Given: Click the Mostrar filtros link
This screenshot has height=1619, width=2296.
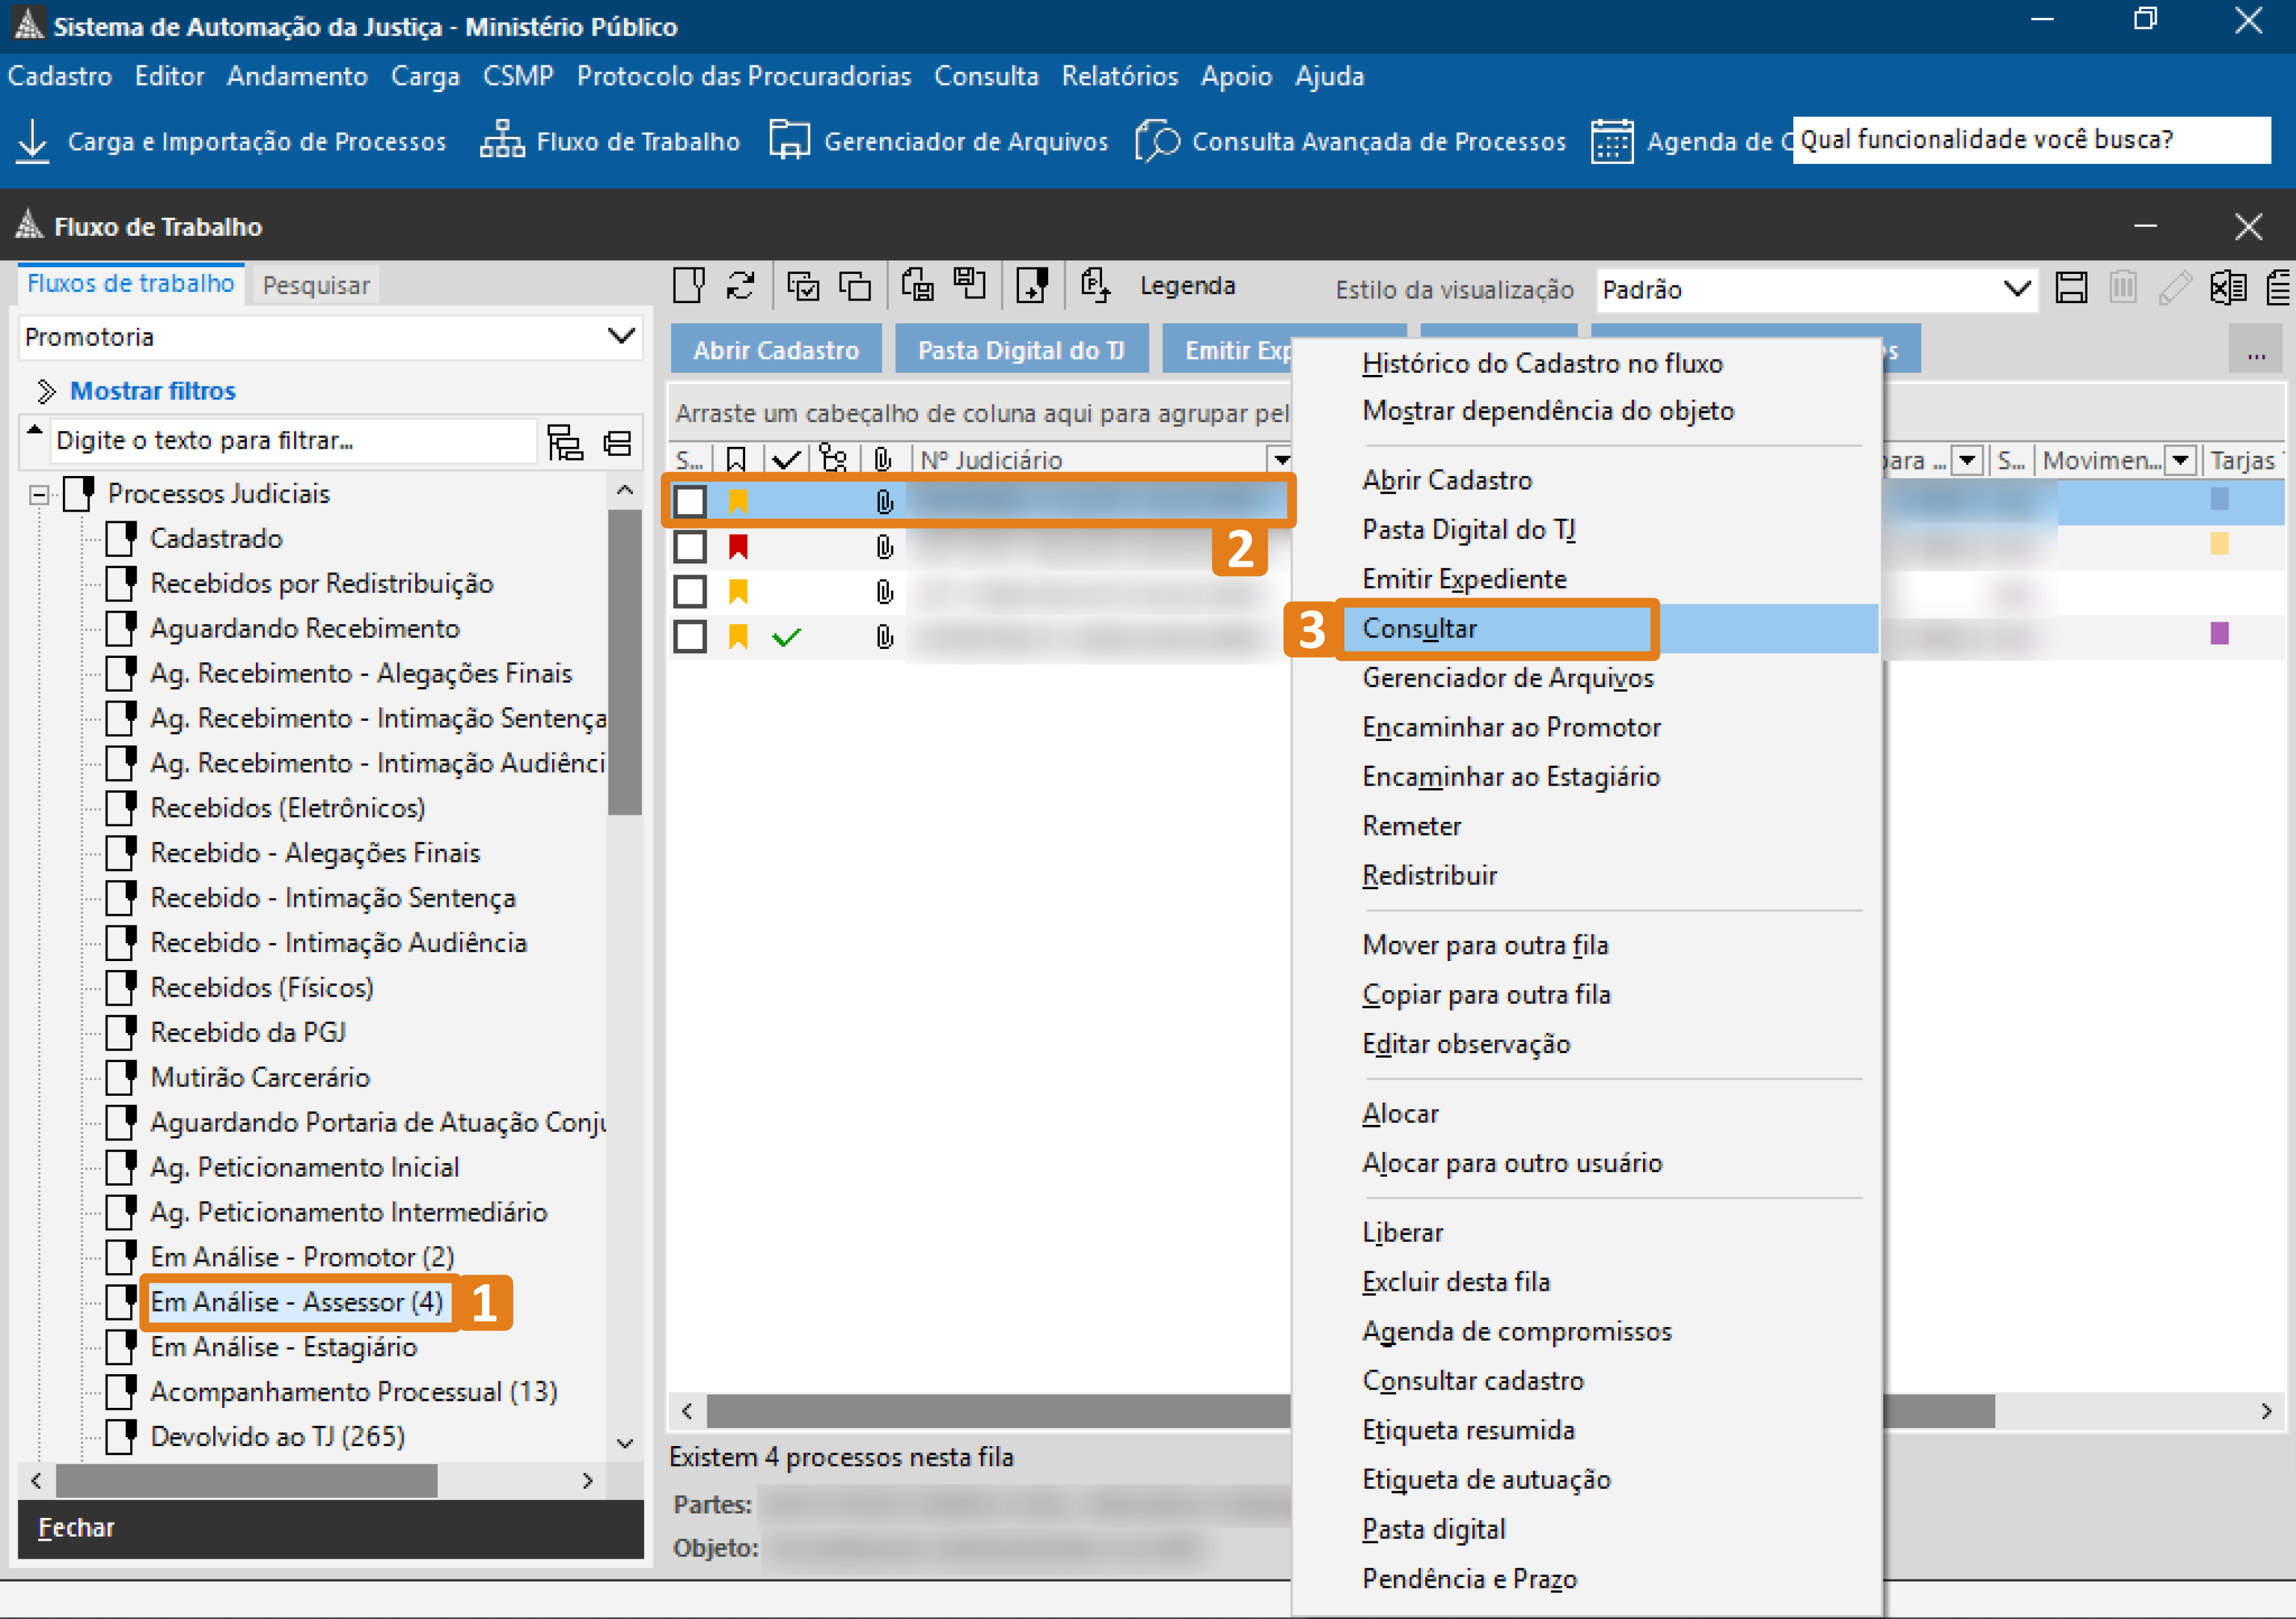Looking at the screenshot, I should coord(152,391).
